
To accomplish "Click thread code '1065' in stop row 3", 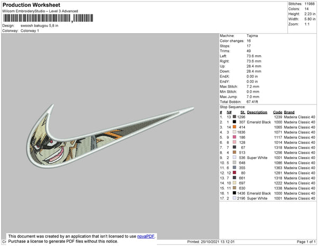I will [278, 127].
